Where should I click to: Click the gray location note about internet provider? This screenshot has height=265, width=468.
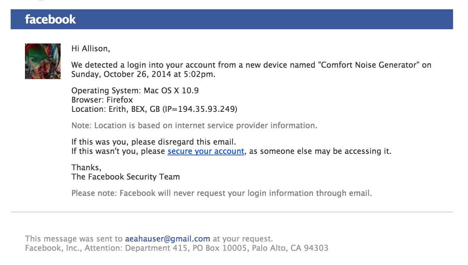pyautogui.click(x=194, y=126)
